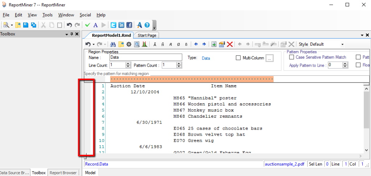Click the binoculars find icon
371x176 pixels.
coord(113,44)
